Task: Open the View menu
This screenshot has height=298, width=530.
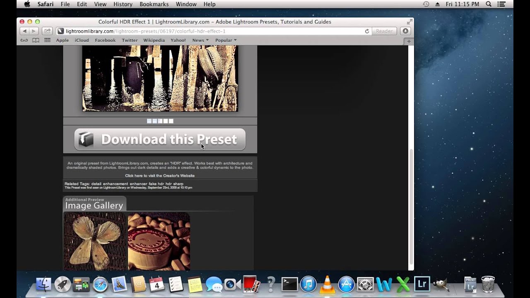Action: click(100, 4)
